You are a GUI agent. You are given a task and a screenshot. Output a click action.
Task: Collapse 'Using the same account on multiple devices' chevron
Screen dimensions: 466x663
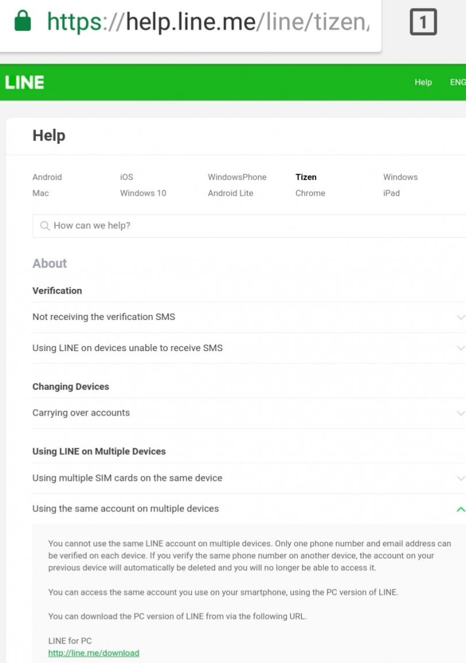coord(461,509)
